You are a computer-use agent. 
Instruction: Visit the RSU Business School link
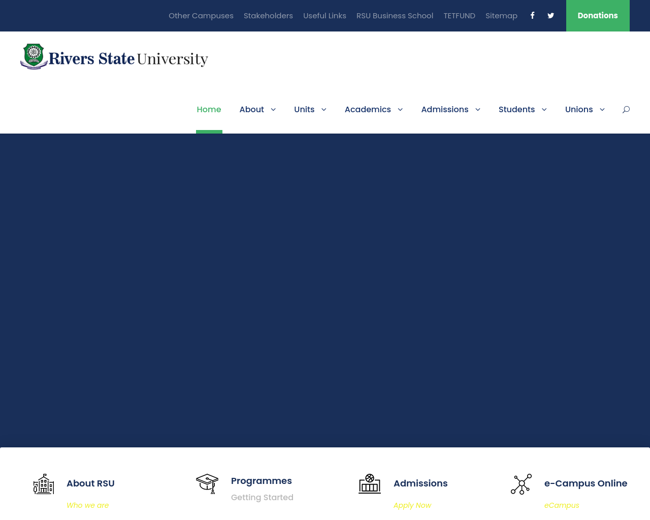(395, 16)
